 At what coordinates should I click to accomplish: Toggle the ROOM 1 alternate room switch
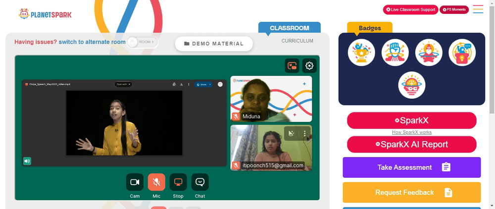(x=142, y=42)
